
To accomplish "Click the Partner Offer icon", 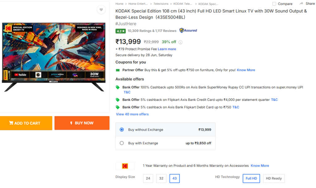I will (118, 70).
